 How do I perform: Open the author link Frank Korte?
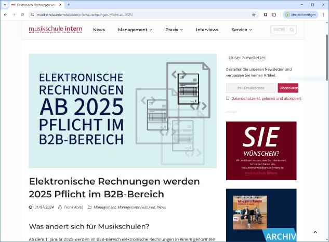(x=73, y=207)
